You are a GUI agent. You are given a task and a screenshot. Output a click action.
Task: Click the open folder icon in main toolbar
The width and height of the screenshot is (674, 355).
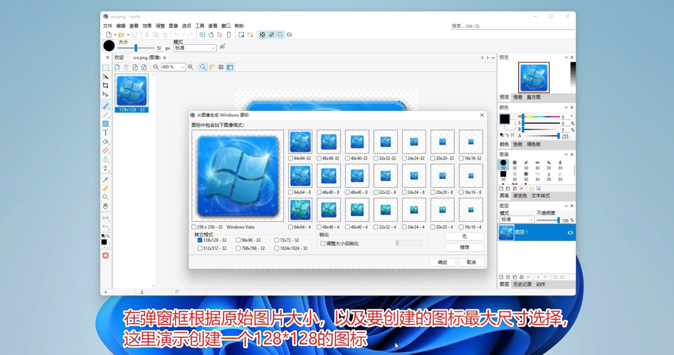[x=121, y=35]
